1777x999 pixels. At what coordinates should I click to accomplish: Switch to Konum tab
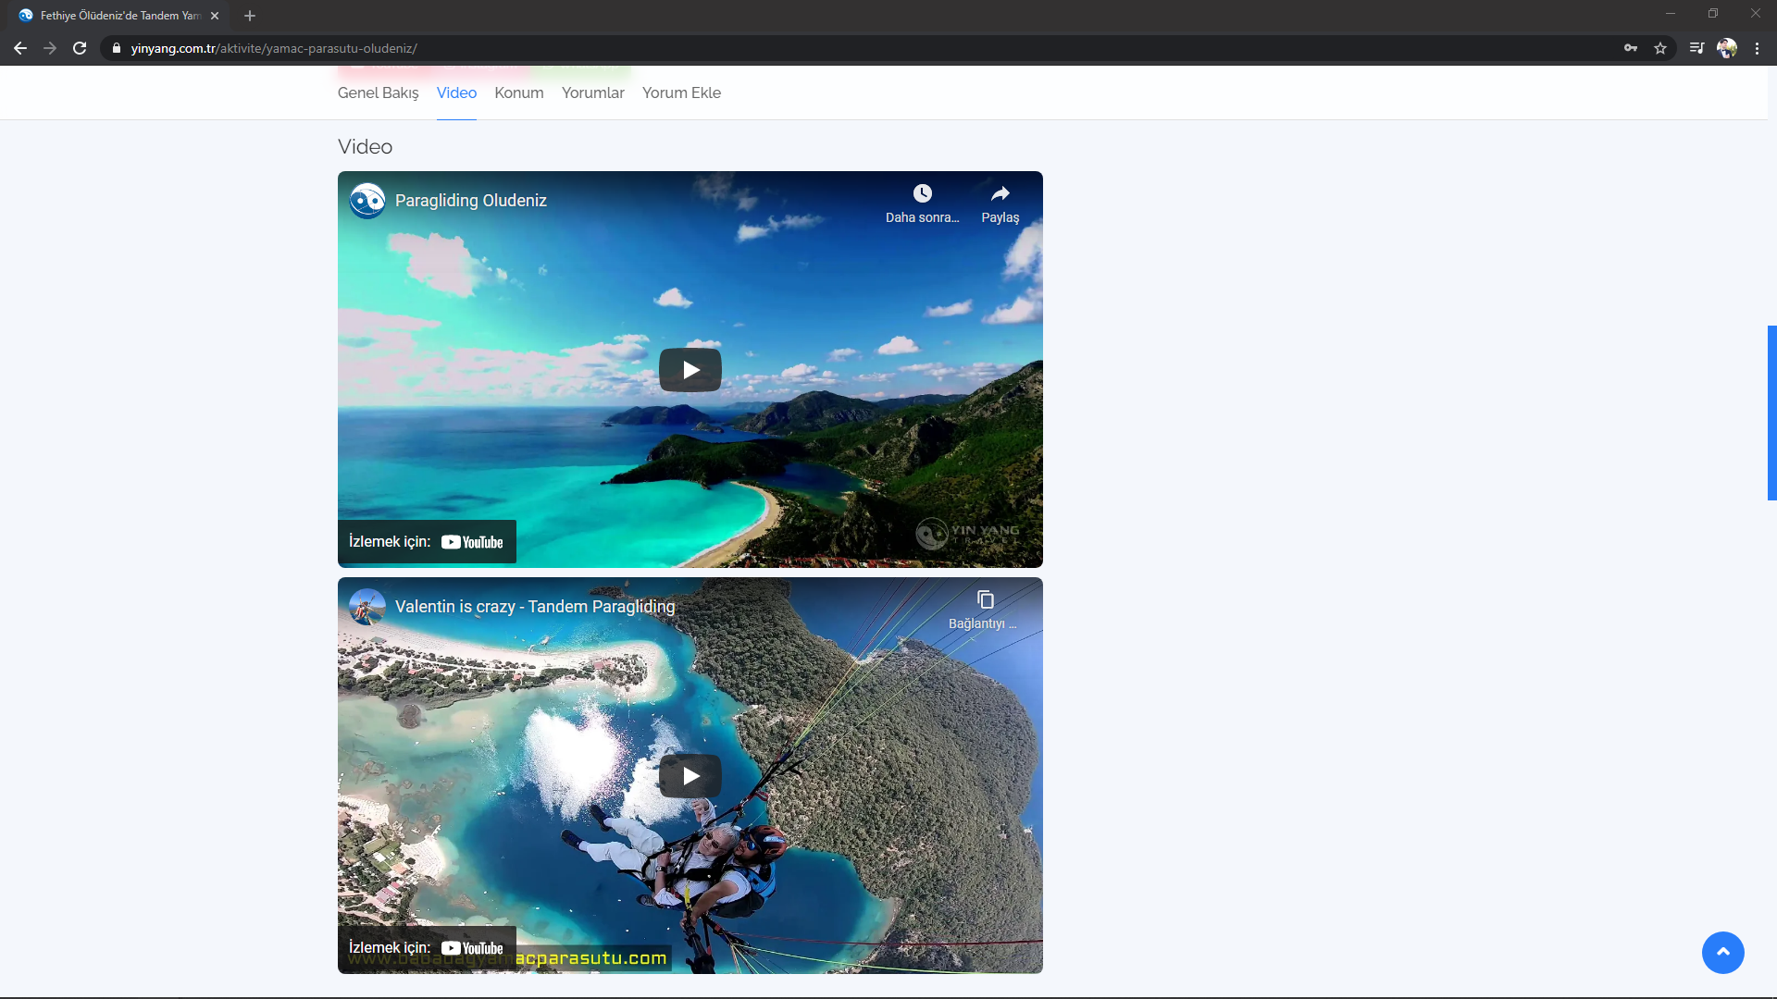(x=518, y=92)
